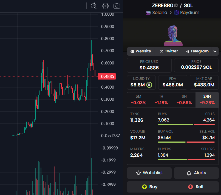Expand more social links with the chevron
Viewport: 221px width, 195px height.
tap(215, 51)
